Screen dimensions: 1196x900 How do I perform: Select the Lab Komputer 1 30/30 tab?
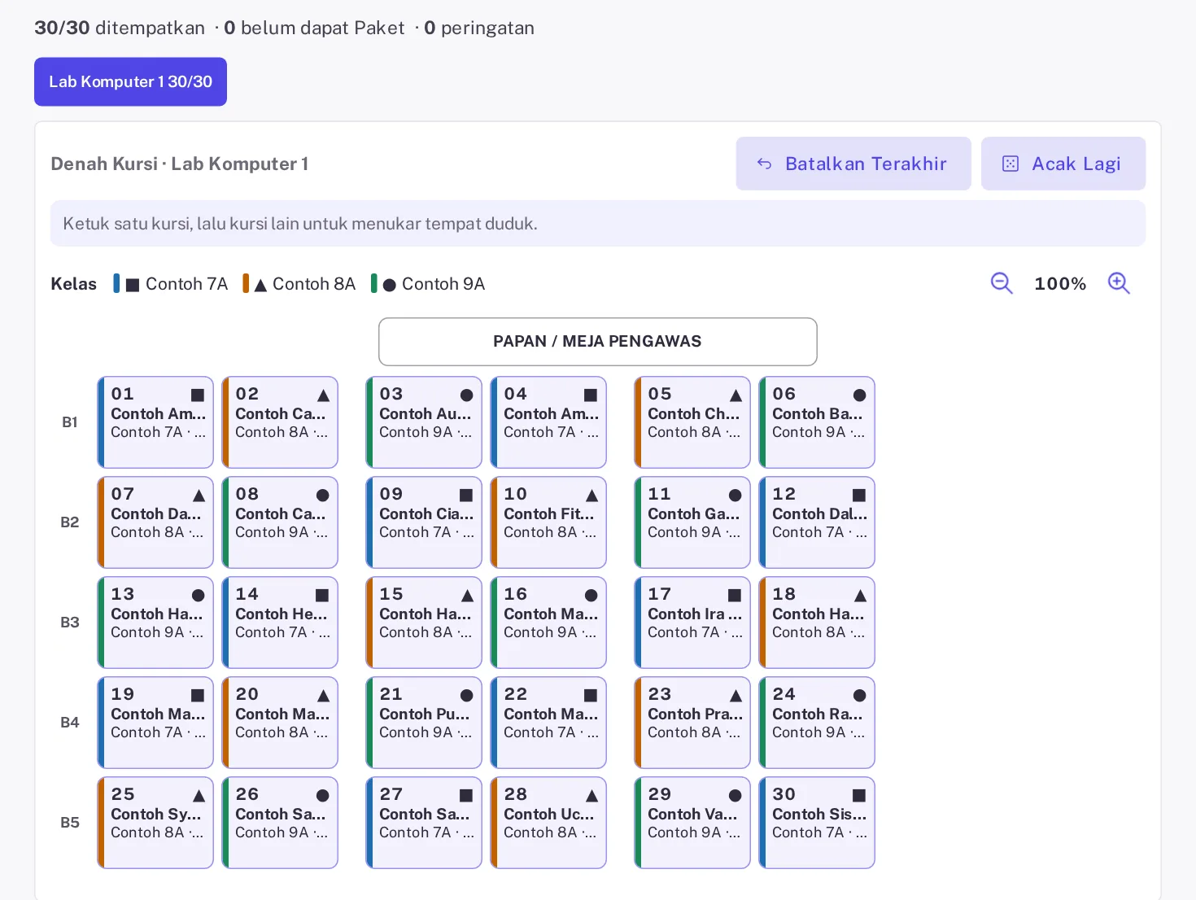[130, 81]
